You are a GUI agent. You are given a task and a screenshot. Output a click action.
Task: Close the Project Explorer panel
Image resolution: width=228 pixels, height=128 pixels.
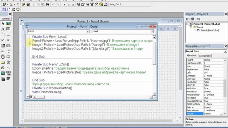click(226, 14)
